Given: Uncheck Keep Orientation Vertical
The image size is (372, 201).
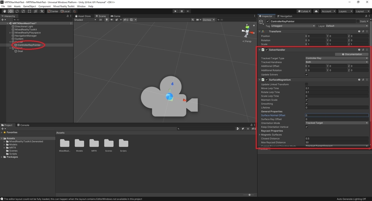Looking at the screenshot, I should [x=307, y=127].
